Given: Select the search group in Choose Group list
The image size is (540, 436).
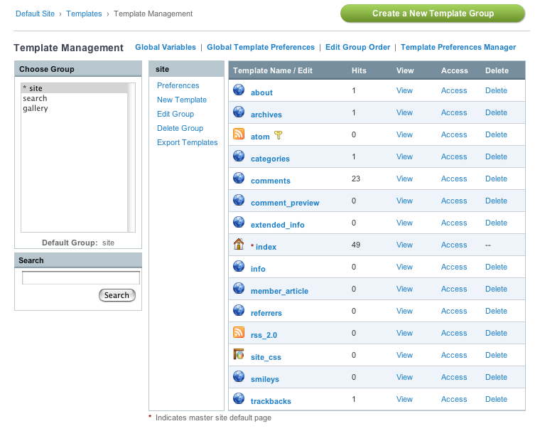Looking at the screenshot, I should pos(35,99).
